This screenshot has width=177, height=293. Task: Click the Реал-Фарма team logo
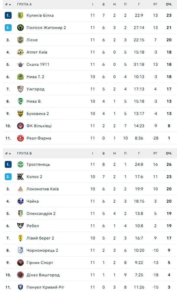(x=20, y=138)
